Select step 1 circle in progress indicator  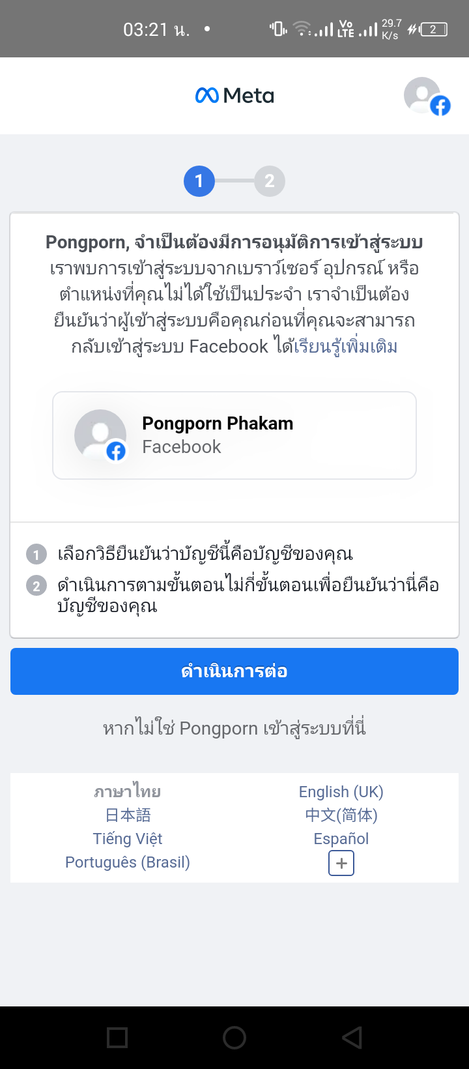pyautogui.click(x=199, y=181)
